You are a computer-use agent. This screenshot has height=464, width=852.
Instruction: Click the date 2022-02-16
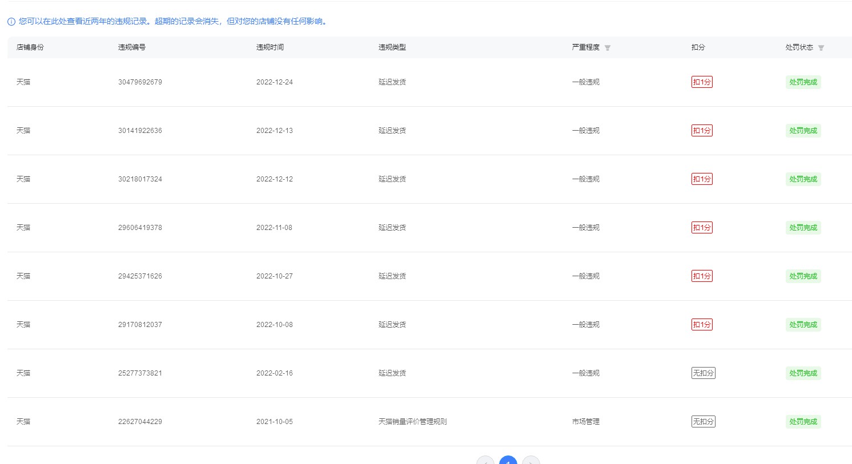[275, 373]
